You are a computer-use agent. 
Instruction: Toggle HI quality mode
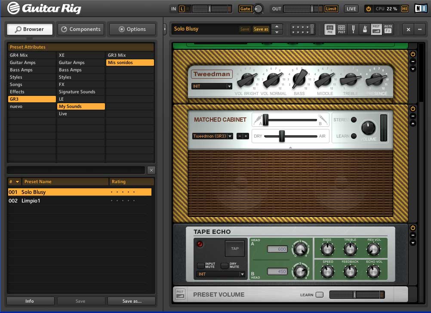404,9
